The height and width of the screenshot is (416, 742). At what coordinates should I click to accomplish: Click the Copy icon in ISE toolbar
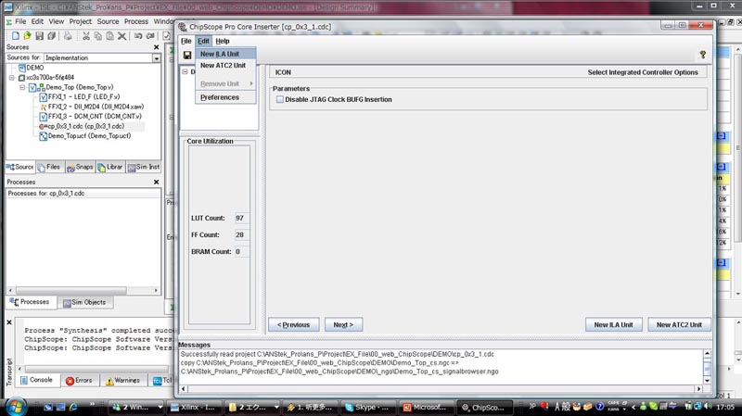point(98,36)
